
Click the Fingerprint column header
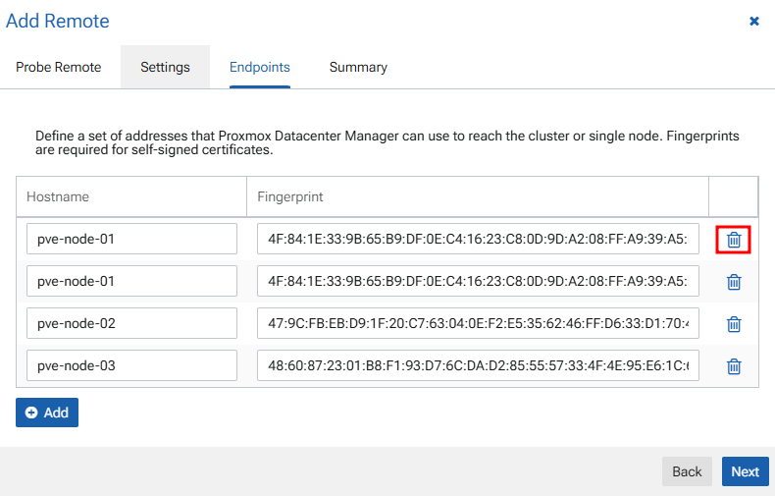click(x=478, y=196)
